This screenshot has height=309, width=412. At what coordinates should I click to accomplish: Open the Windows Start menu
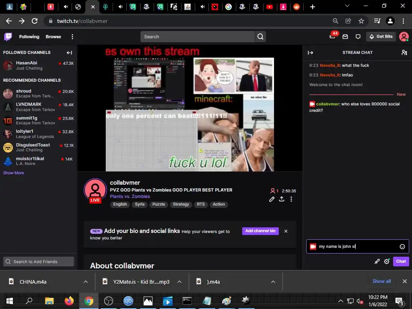[x=10, y=301]
